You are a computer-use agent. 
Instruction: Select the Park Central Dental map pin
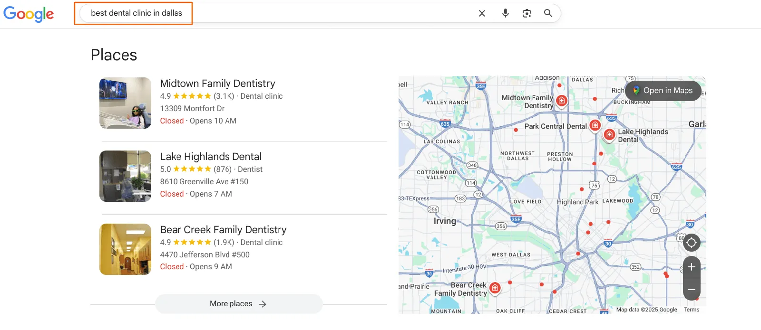pos(595,125)
